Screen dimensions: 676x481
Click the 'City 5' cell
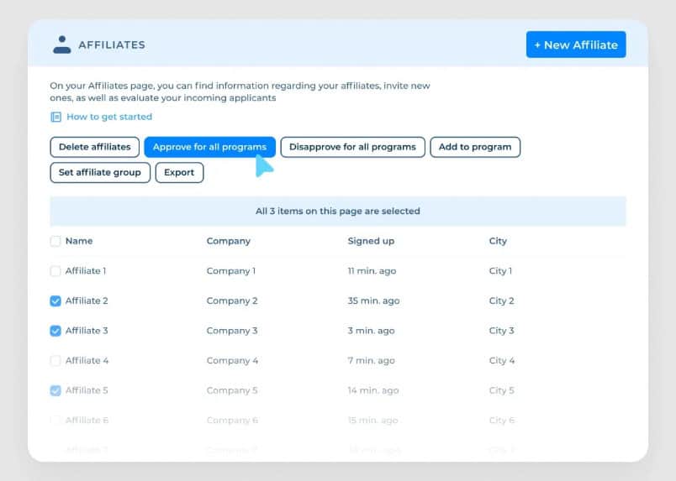(501, 390)
